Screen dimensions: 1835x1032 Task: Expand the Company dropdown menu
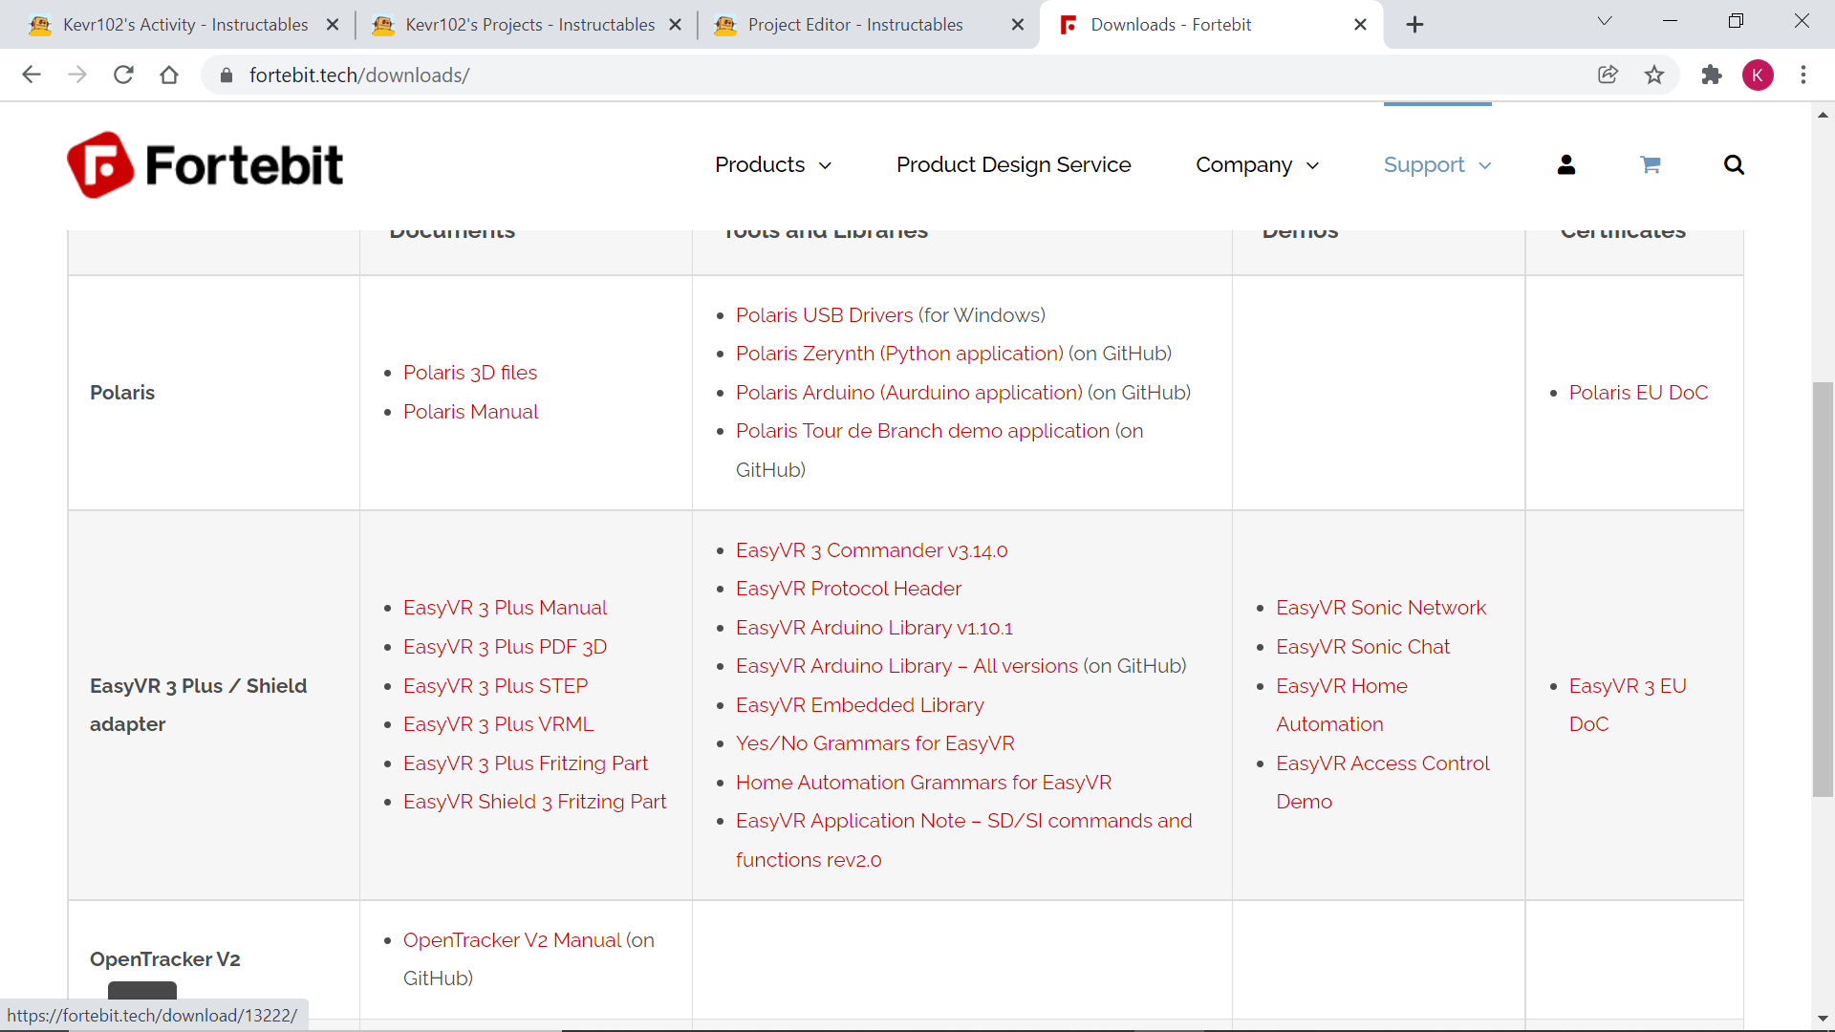click(x=1257, y=164)
